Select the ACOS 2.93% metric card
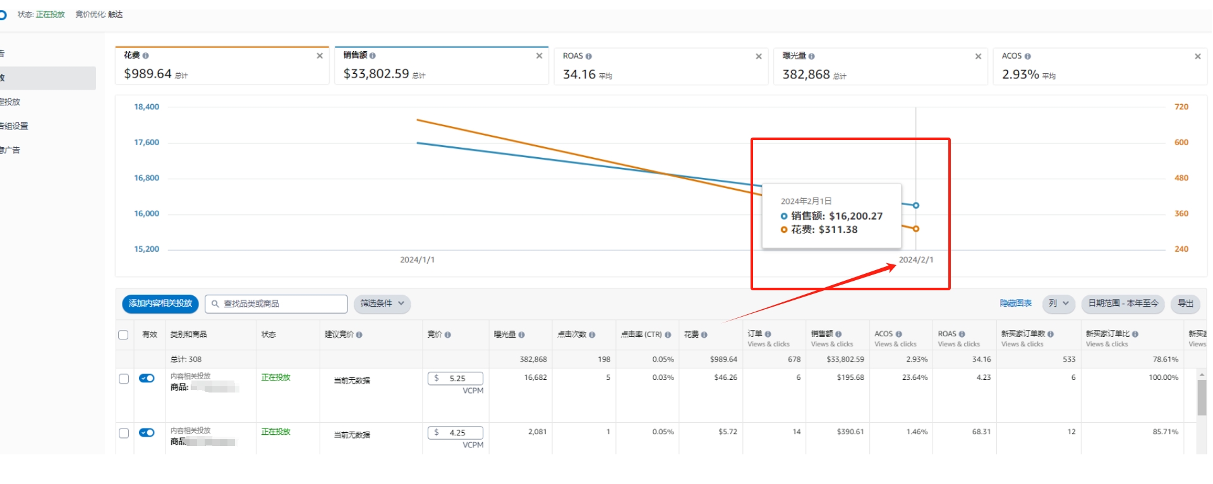Image resolution: width=1213 pixels, height=484 pixels. tap(1100, 66)
